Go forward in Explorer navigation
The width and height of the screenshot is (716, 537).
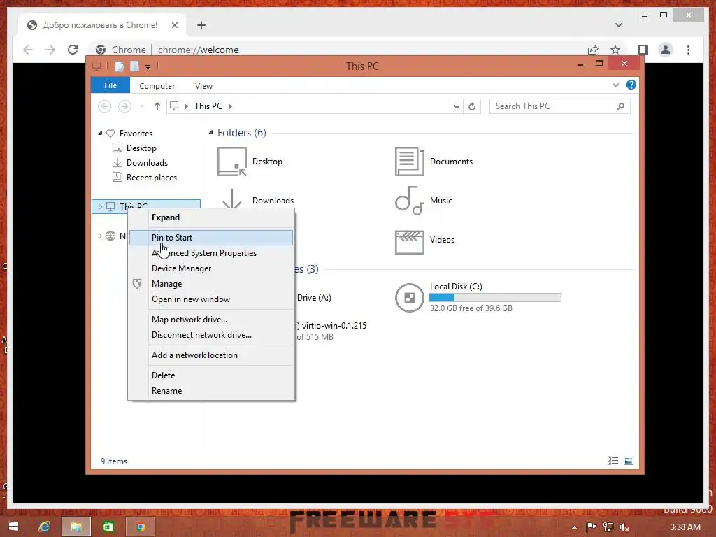(124, 106)
